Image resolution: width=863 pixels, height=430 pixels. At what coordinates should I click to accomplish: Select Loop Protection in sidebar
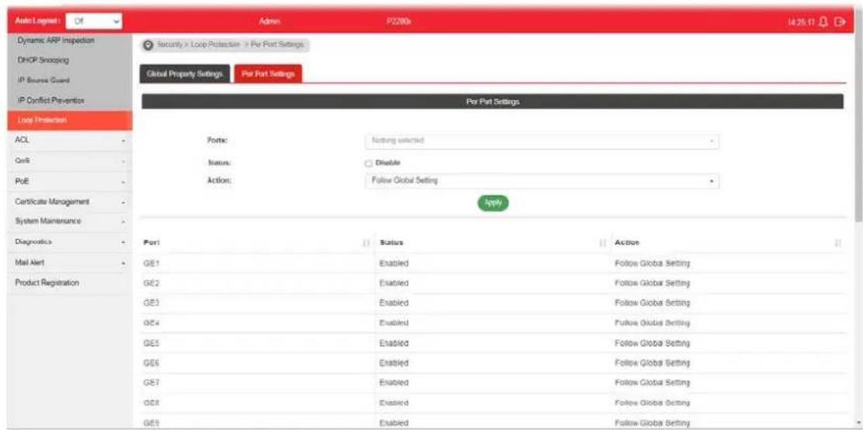[x=70, y=120]
